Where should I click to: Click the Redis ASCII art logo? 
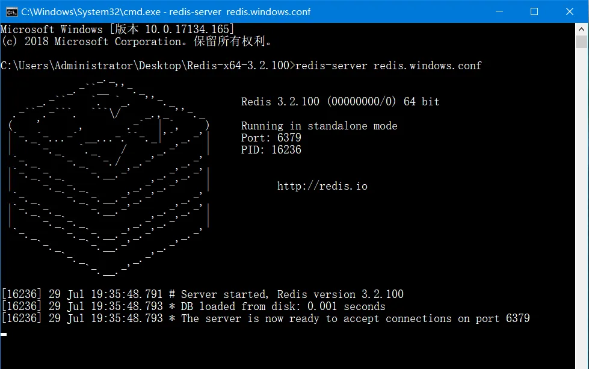pos(109,178)
